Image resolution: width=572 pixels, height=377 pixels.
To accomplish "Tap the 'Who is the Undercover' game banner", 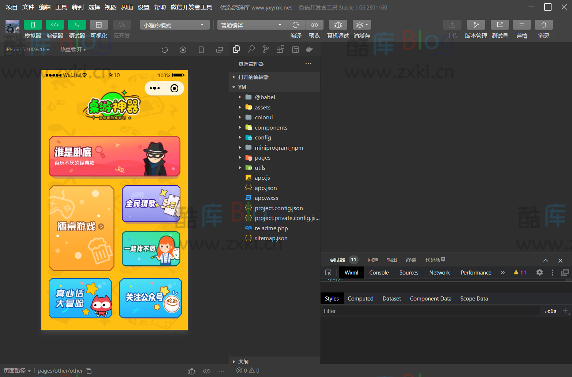I will click(x=115, y=156).
